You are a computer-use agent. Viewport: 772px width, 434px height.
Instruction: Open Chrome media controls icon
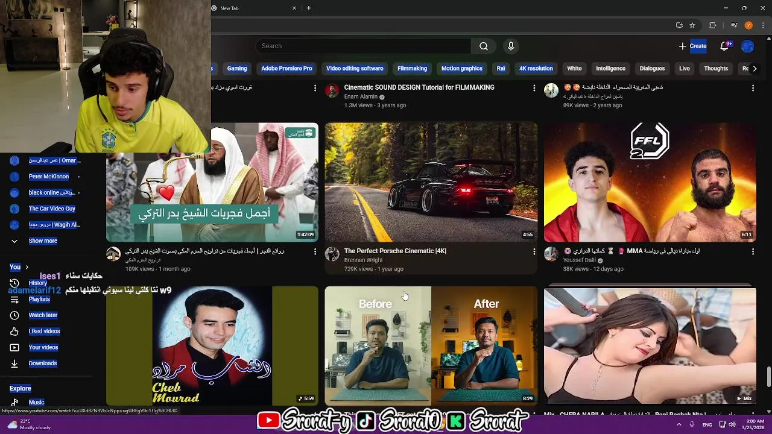(734, 25)
